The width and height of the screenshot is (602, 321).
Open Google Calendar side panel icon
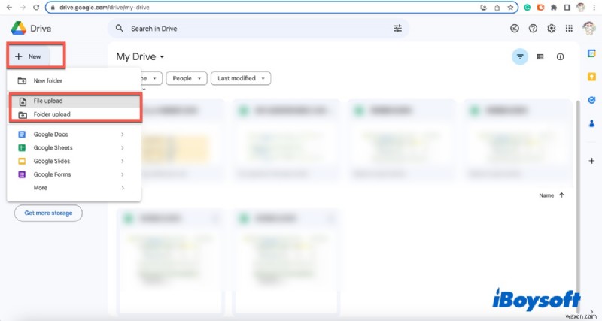point(591,53)
